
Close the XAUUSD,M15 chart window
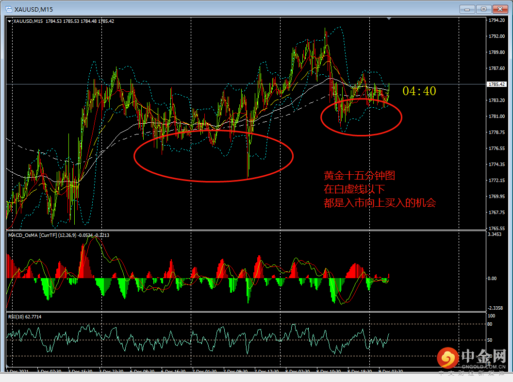click(x=500, y=9)
